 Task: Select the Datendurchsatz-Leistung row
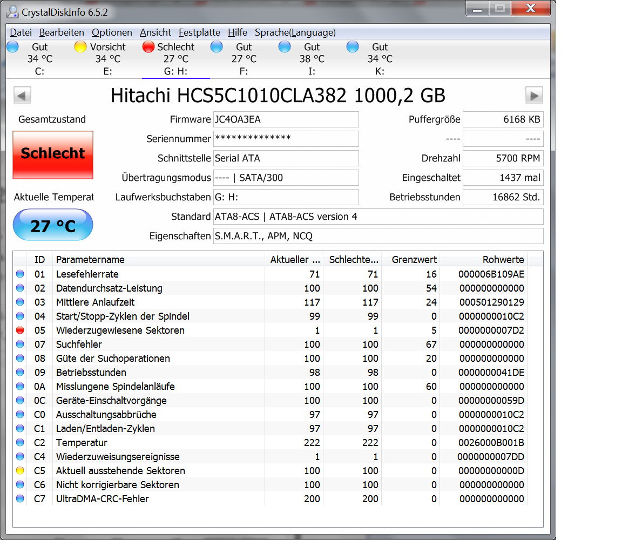pos(271,288)
